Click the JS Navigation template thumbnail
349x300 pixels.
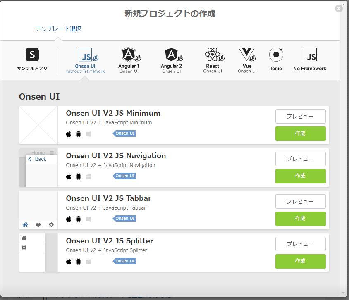(38, 167)
